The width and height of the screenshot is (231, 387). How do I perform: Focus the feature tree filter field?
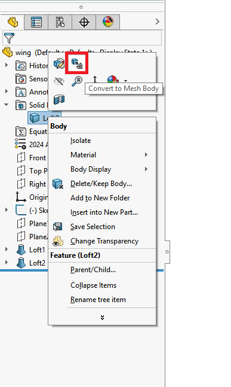coord(82,38)
